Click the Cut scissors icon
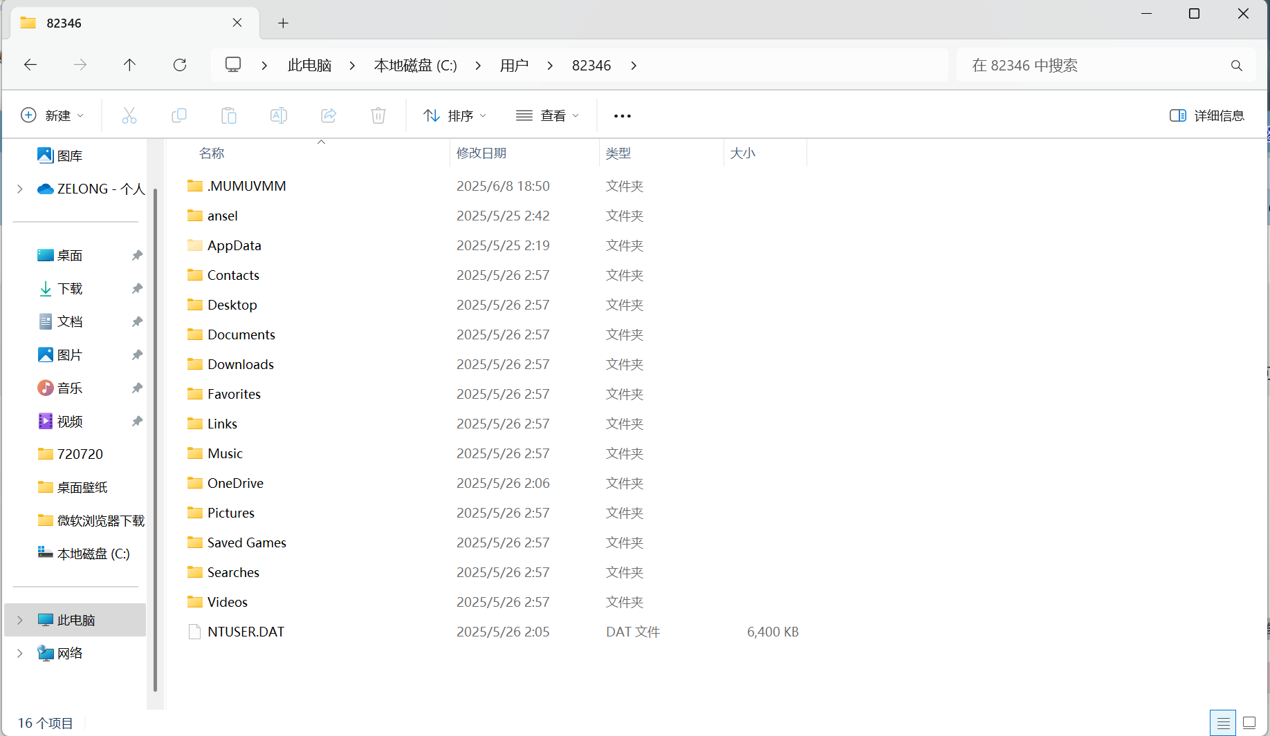The image size is (1270, 736). click(129, 115)
